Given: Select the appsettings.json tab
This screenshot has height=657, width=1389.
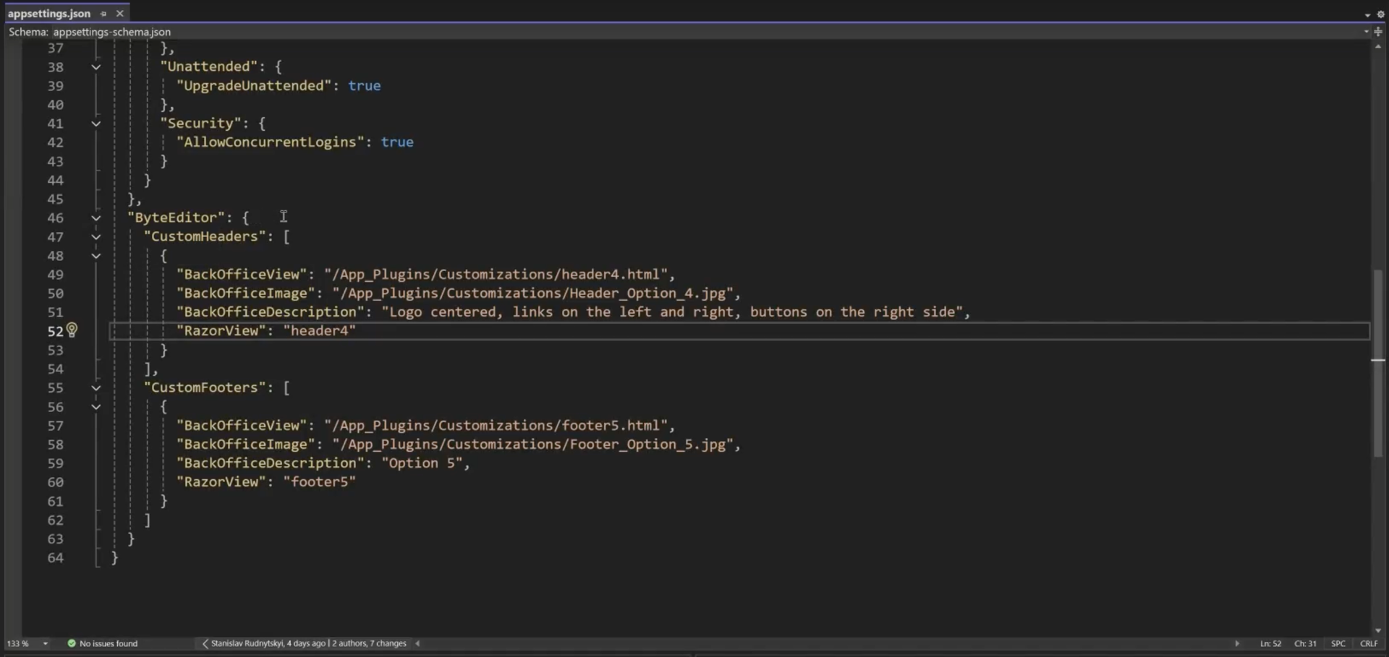Looking at the screenshot, I should 49,14.
